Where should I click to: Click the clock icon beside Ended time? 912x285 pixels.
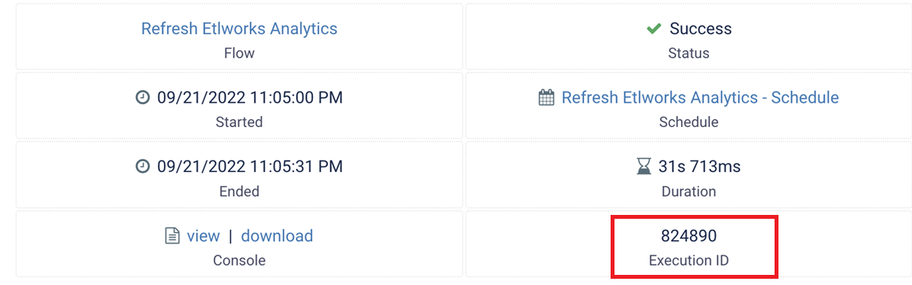tap(142, 167)
